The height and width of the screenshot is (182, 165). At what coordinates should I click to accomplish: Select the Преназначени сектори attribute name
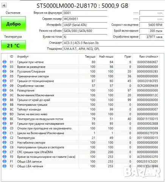click(x=33, y=76)
